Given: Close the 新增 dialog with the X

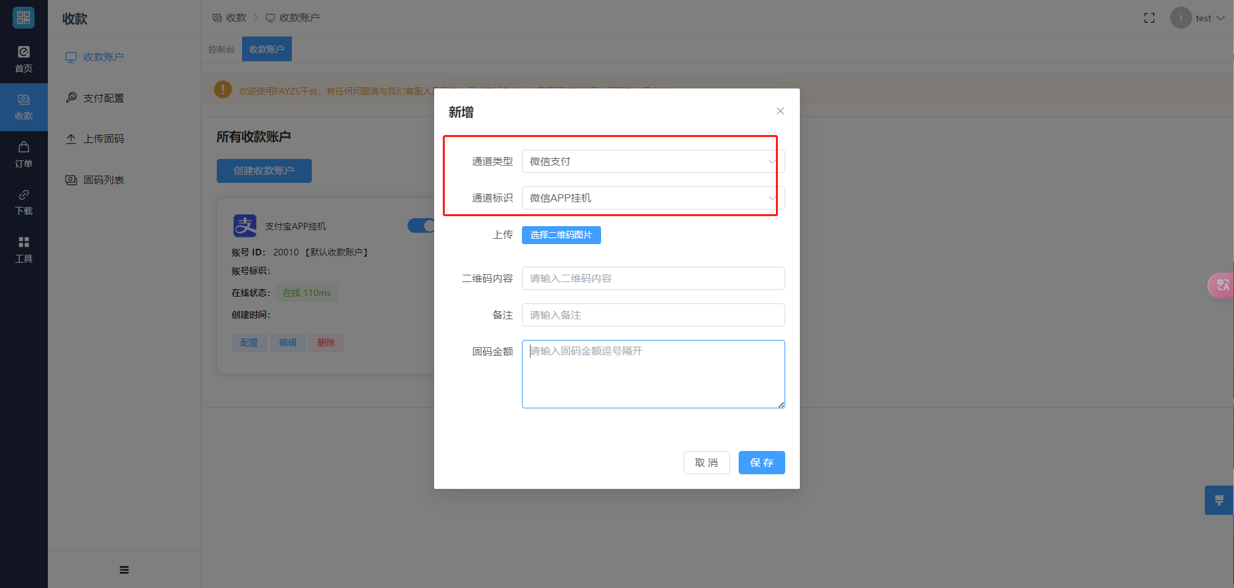Looking at the screenshot, I should pos(780,111).
